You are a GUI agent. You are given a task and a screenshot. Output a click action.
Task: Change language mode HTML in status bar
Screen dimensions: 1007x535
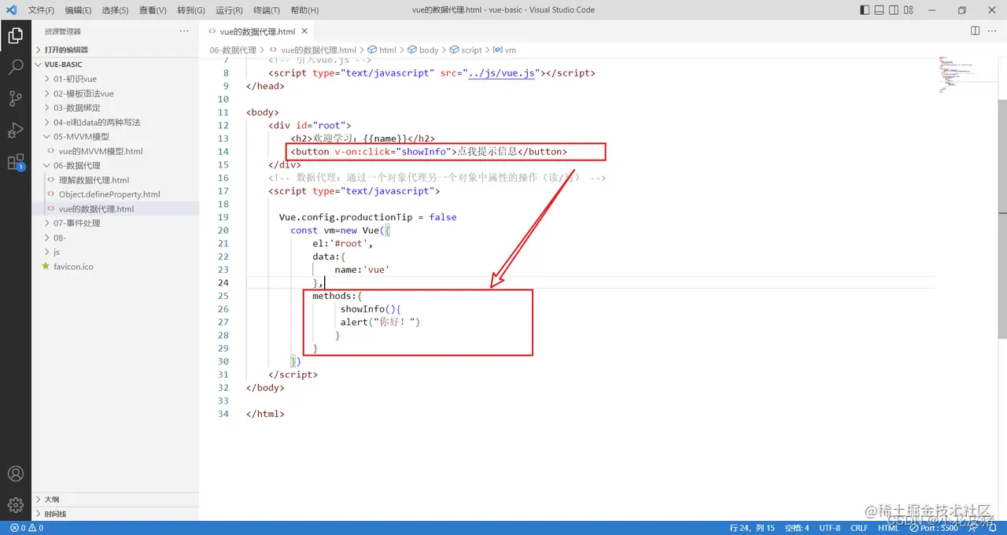888,528
